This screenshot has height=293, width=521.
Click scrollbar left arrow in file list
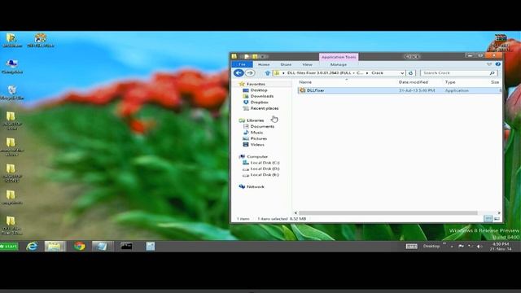pos(296,212)
